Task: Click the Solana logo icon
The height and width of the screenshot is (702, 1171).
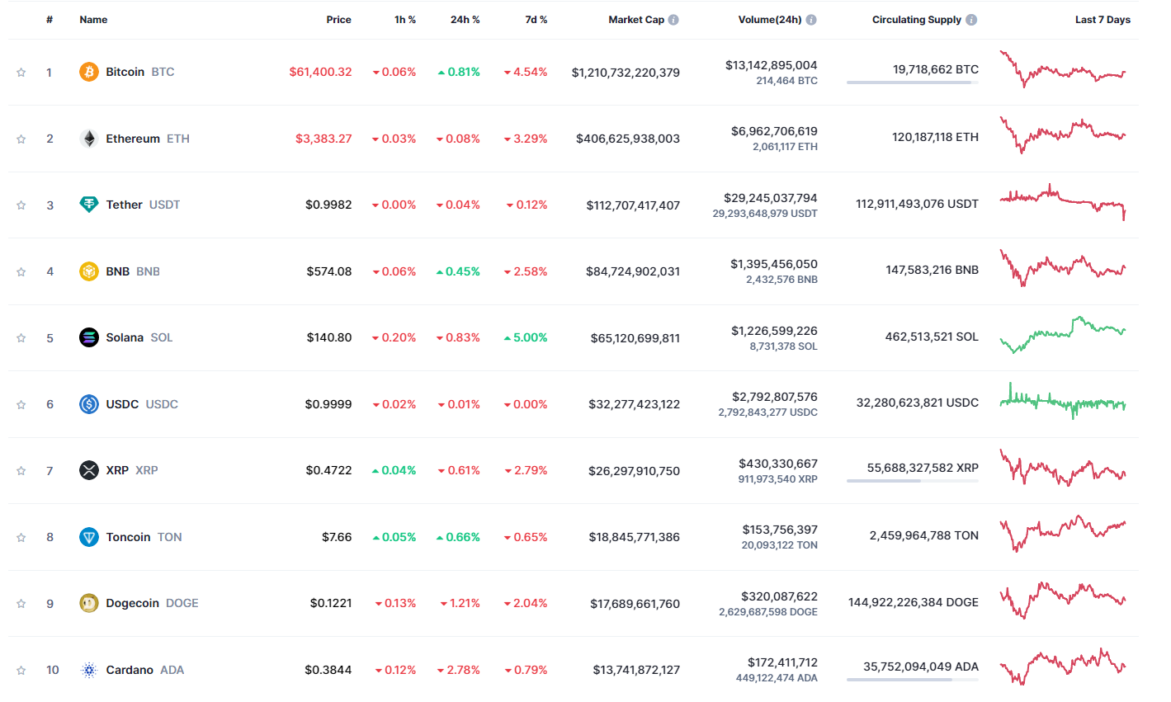Action: pyautogui.click(x=88, y=337)
